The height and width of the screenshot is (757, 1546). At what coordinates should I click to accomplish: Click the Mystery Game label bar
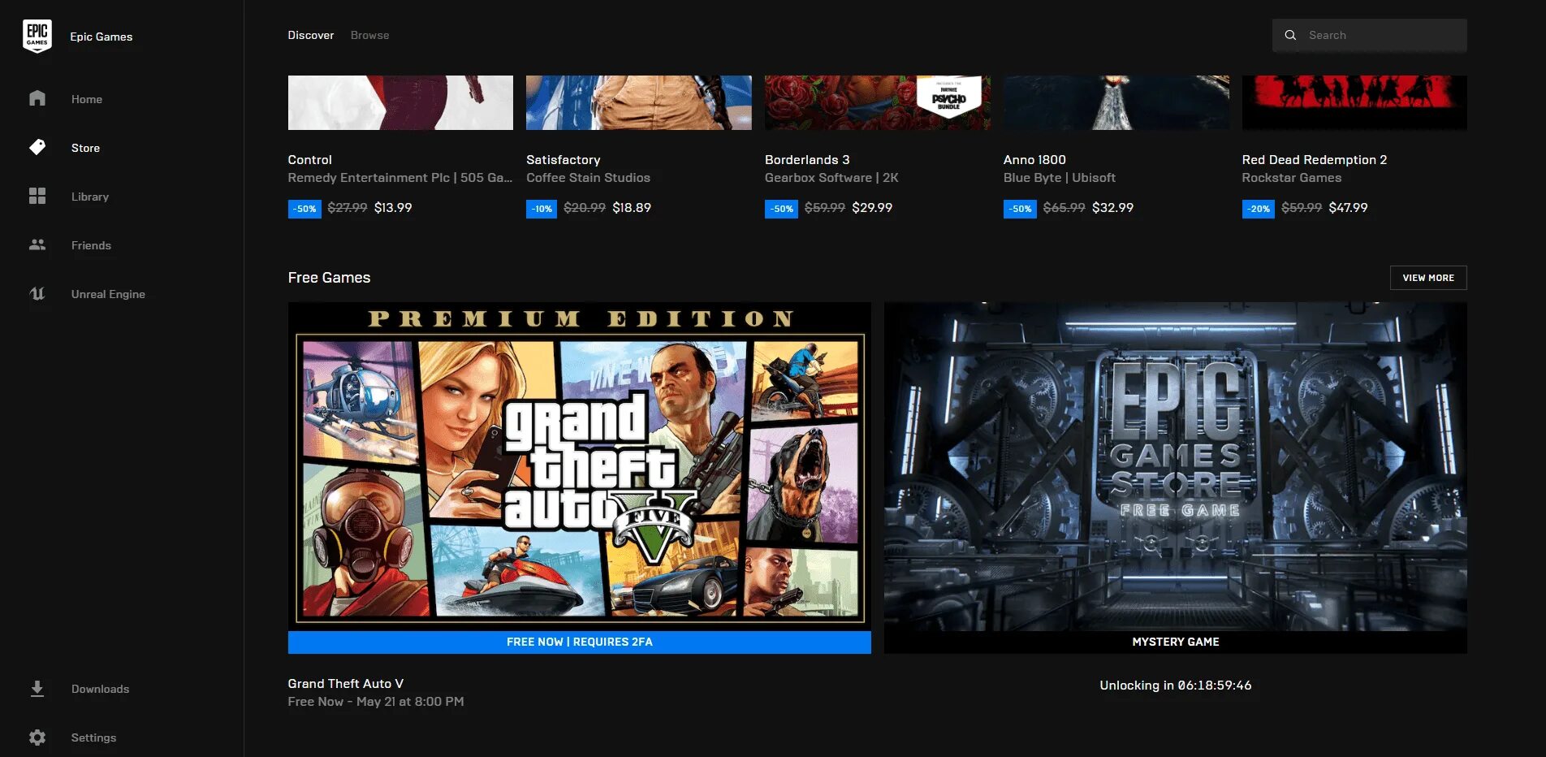pos(1175,642)
